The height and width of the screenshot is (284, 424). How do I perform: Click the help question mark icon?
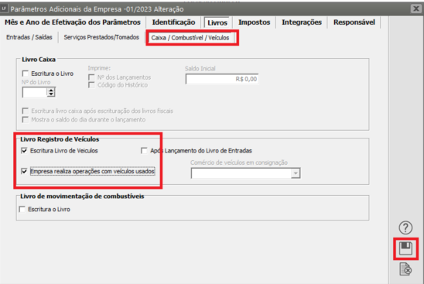click(405, 228)
